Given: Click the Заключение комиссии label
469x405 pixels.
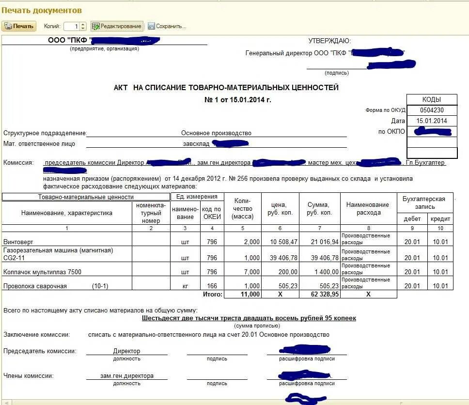Looking at the screenshot, I should (36, 335).
